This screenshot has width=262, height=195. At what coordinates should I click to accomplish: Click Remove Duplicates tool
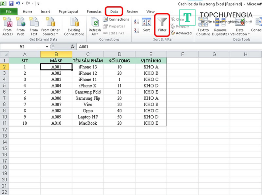220,26
